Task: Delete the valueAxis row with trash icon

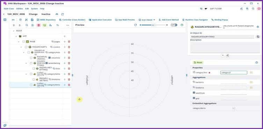Action: coord(69,58)
